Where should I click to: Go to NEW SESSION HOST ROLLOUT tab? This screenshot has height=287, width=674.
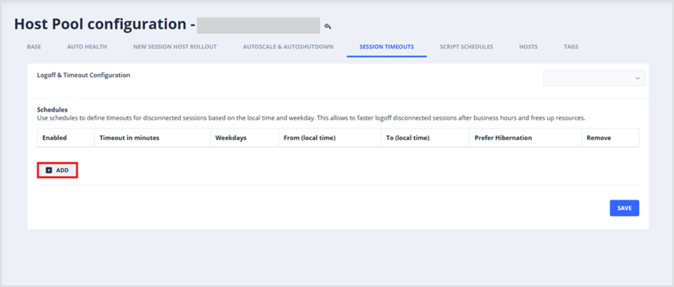click(175, 47)
